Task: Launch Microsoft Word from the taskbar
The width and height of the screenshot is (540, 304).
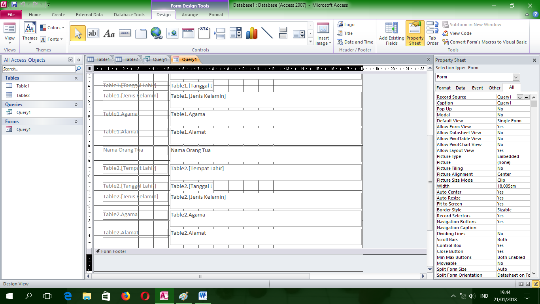Action: (203, 296)
